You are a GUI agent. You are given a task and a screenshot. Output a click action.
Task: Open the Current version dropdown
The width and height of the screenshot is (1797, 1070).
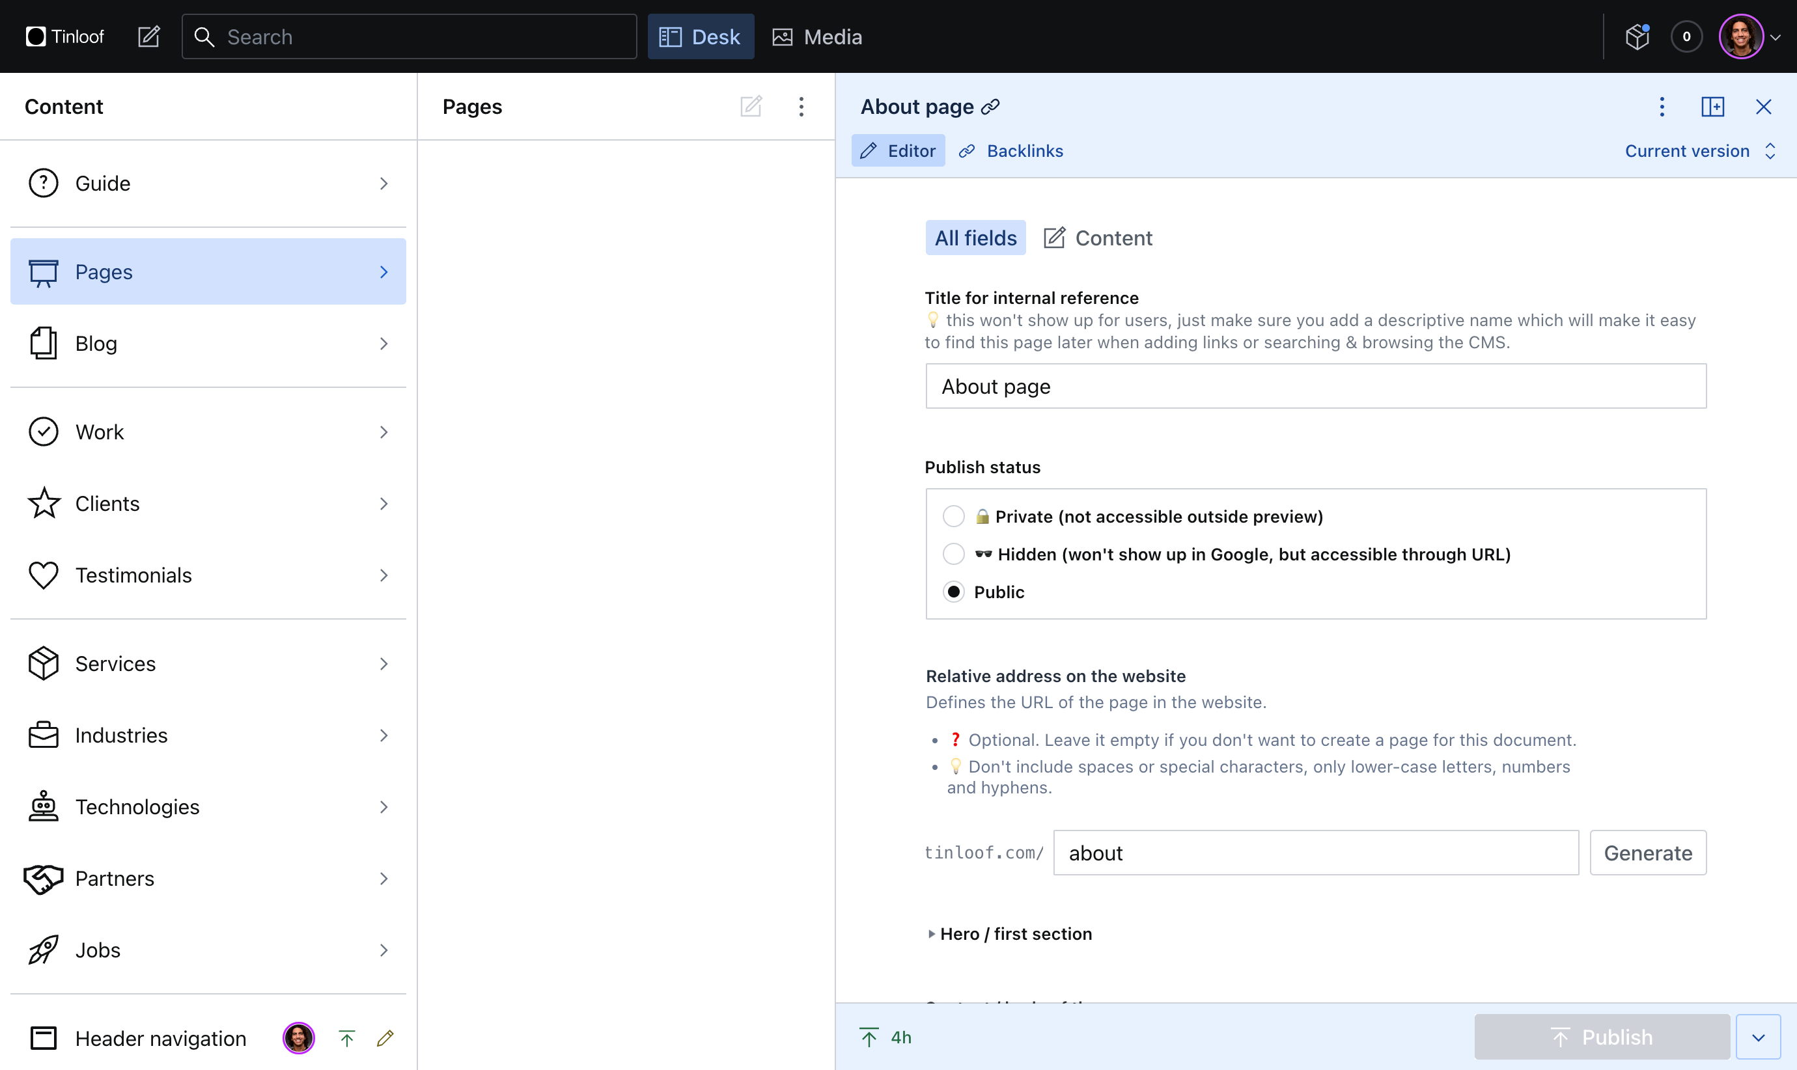point(1699,151)
